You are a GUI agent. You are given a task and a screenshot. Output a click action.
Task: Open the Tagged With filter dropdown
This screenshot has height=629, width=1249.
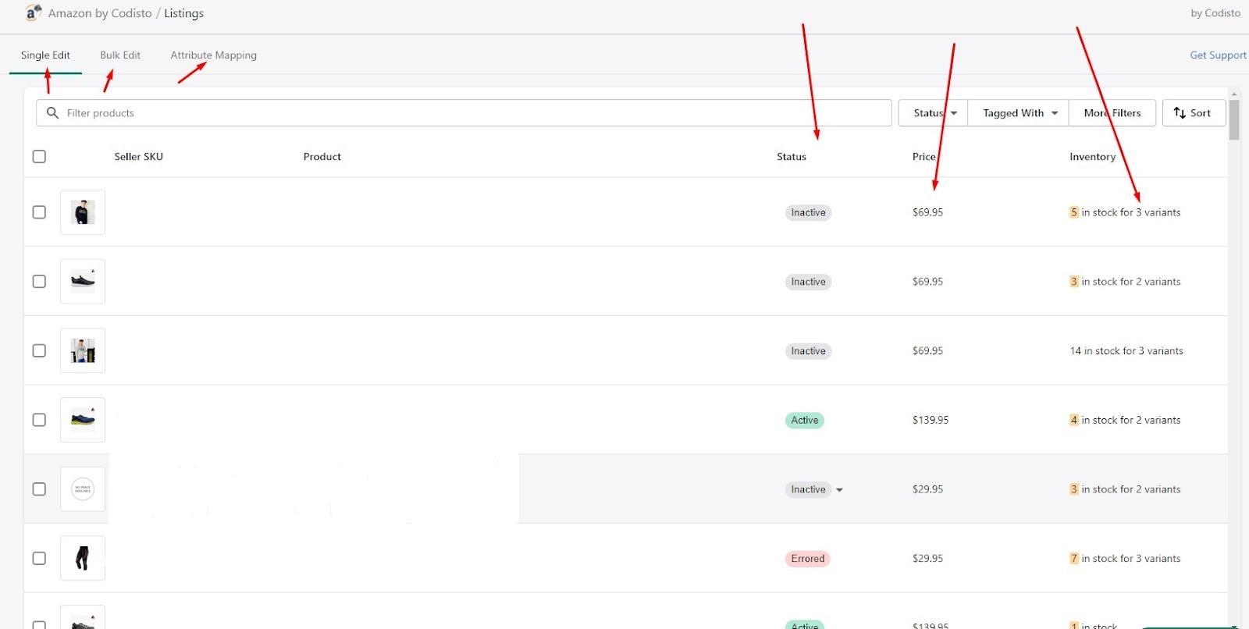(x=1019, y=113)
